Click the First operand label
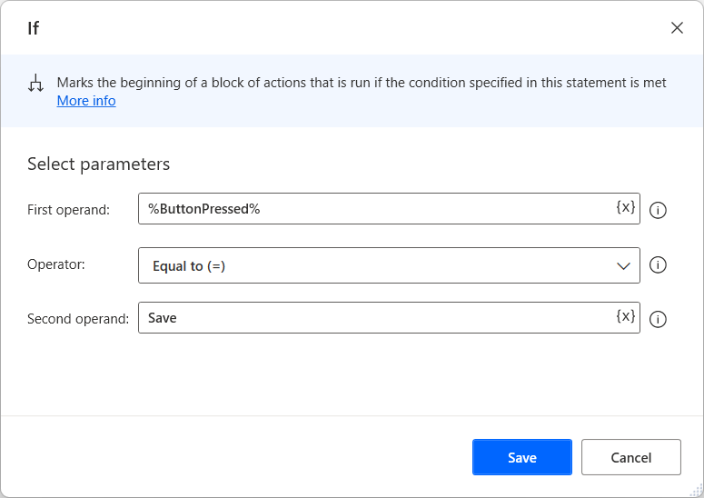 68,210
